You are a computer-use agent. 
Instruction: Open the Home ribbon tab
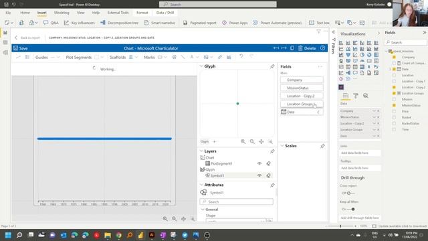pos(25,13)
